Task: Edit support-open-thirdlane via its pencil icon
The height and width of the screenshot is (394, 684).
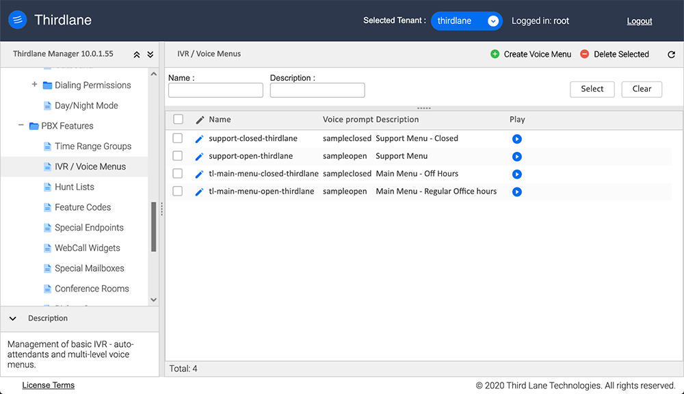Action: tap(199, 157)
